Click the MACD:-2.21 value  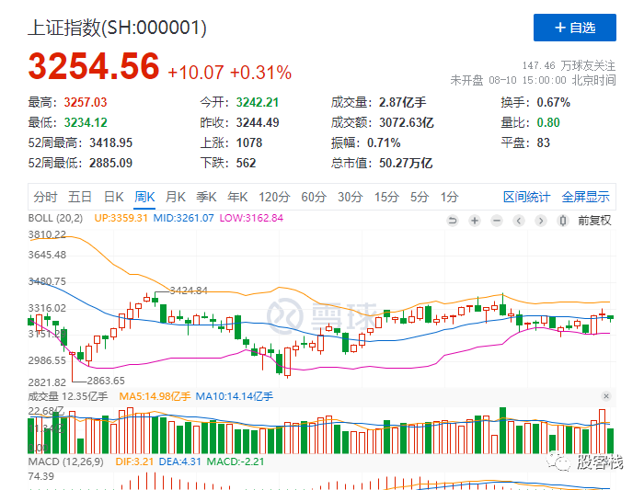[236, 462]
